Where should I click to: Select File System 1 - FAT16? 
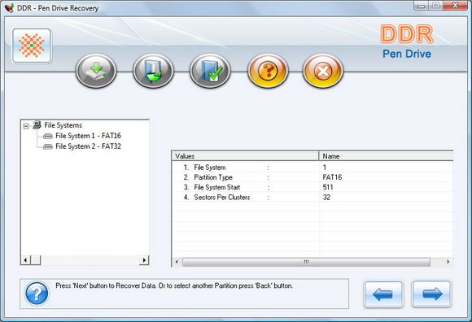(88, 136)
